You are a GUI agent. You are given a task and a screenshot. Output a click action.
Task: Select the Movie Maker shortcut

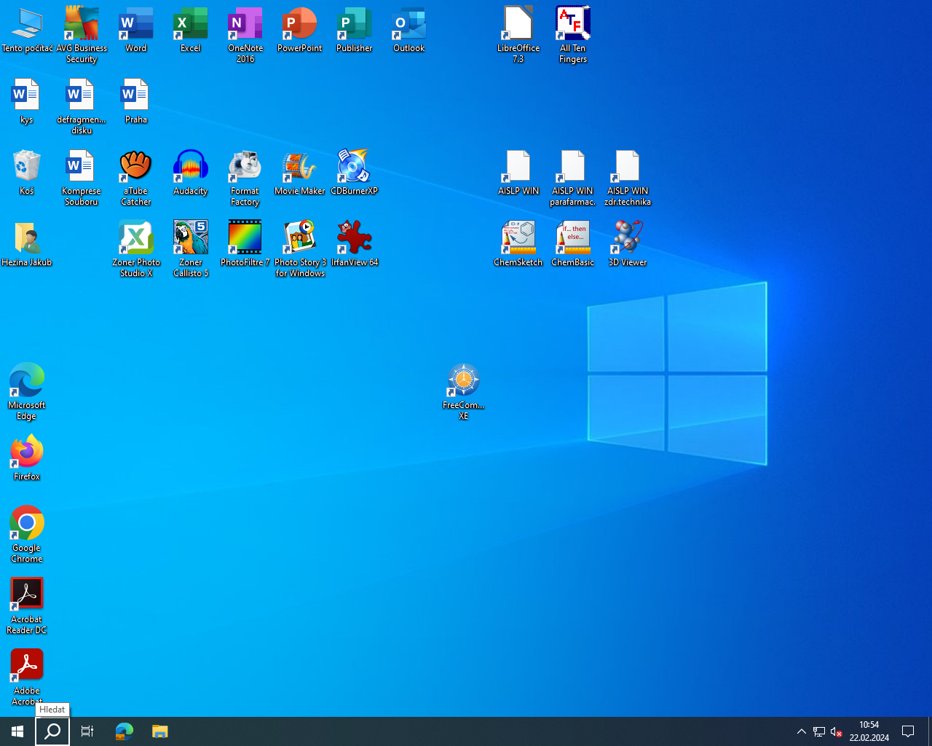pyautogui.click(x=300, y=173)
